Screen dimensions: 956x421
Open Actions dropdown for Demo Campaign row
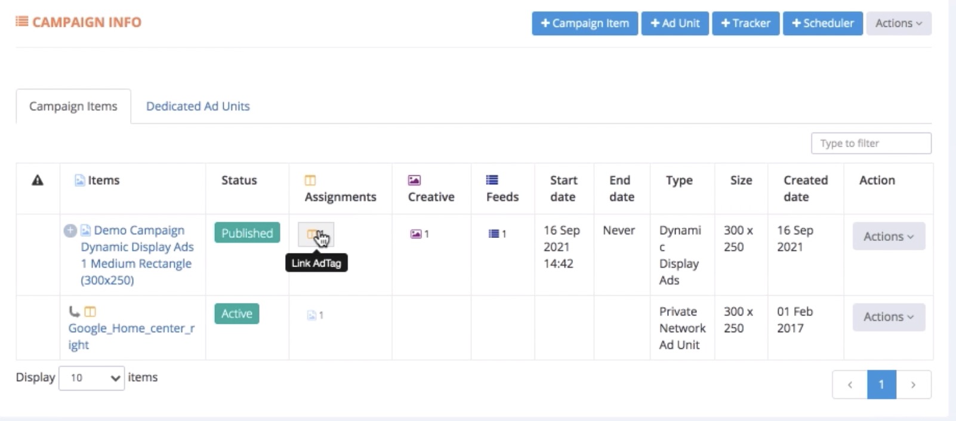[x=888, y=236]
